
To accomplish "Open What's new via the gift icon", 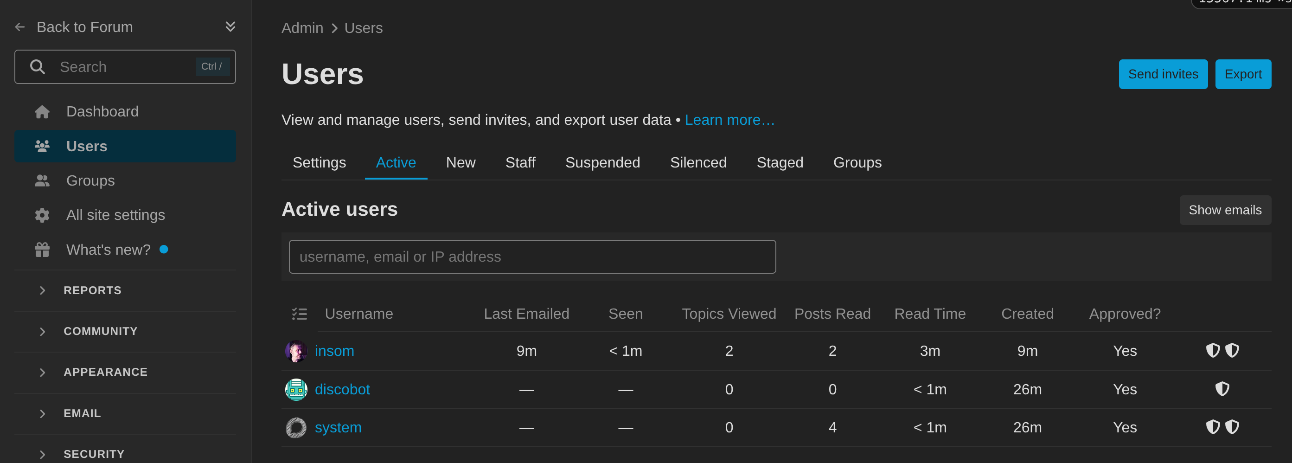I will (42, 249).
